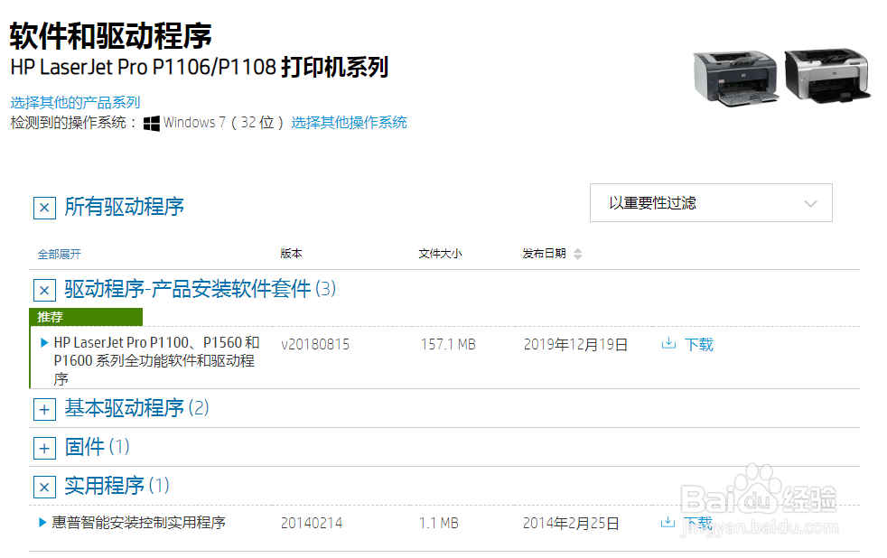This screenshot has height=558, width=887.
Task: Click the 软件和驱动程序 page title
Action: 111,35
